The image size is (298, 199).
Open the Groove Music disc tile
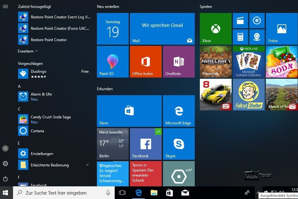[257, 21]
